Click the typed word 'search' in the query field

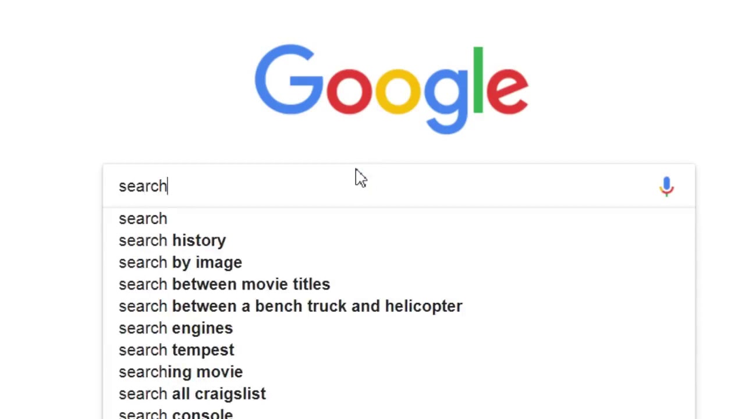(143, 186)
